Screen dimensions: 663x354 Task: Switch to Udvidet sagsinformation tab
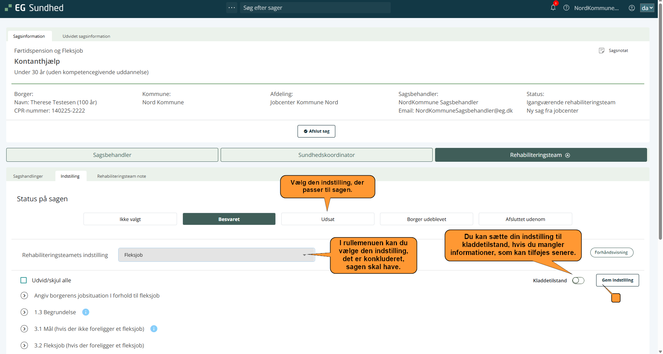coord(86,36)
